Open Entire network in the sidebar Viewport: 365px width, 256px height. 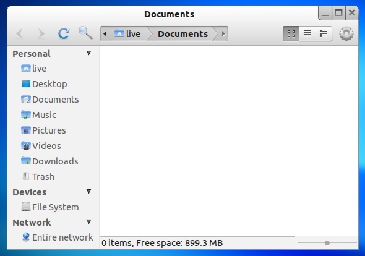58,237
